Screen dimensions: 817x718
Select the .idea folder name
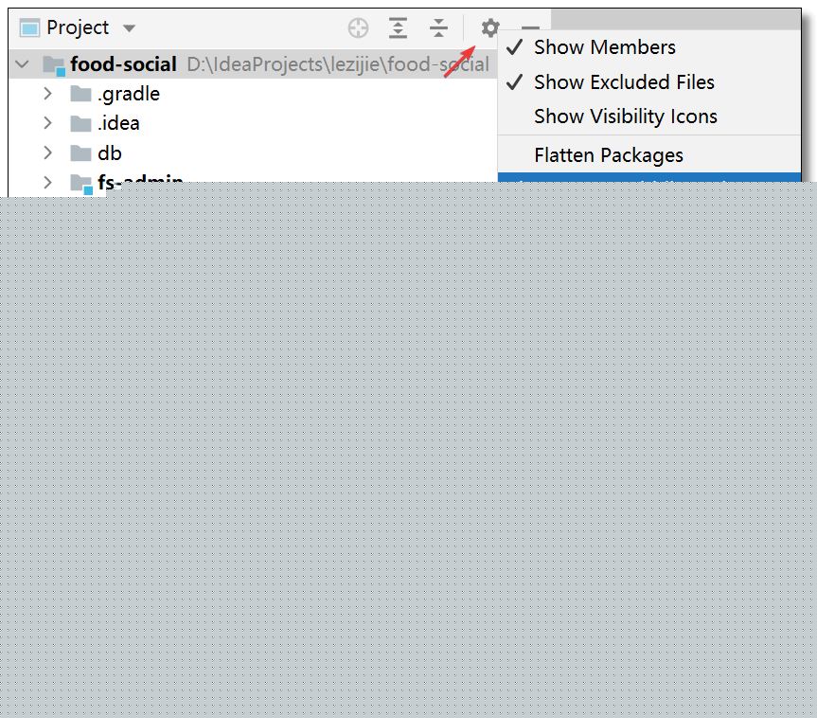click(118, 123)
